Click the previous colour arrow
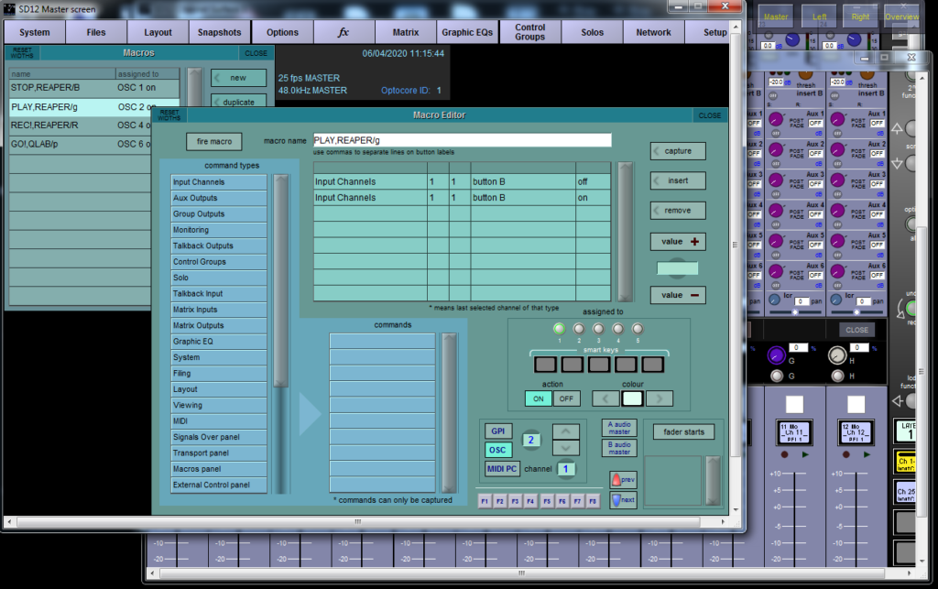This screenshot has height=589, width=938. tap(605, 398)
